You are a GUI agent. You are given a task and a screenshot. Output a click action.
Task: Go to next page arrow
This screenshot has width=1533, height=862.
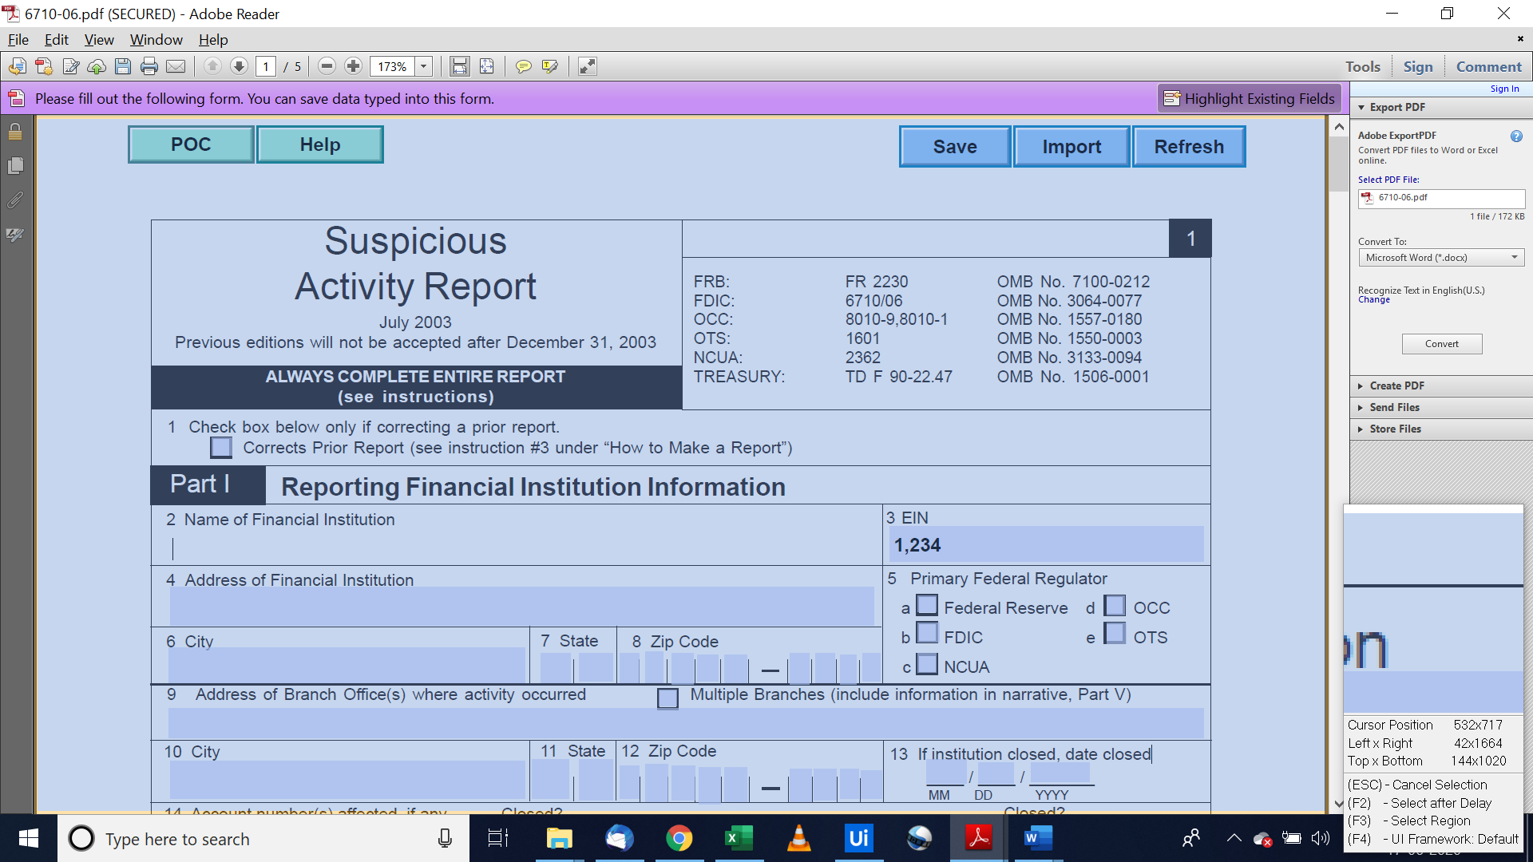click(x=239, y=66)
